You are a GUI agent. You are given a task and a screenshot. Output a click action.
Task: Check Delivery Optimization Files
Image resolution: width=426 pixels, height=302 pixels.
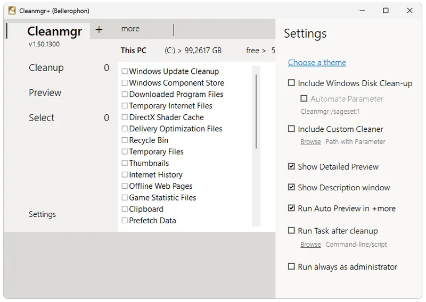[125, 129]
